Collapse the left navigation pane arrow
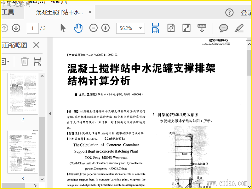This screenshot has width=252, height=189. pos(50,114)
